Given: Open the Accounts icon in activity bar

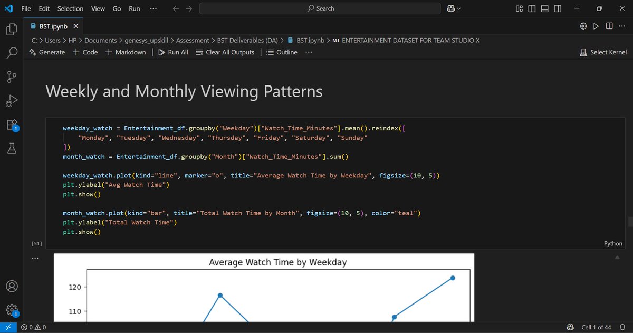Looking at the screenshot, I should pyautogui.click(x=12, y=286).
